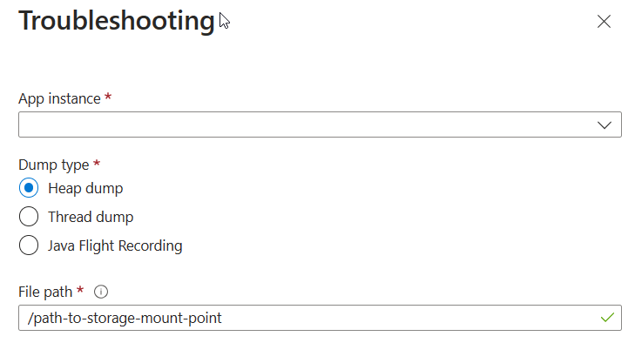Focus the File path input field
The image size is (635, 343).
[x=320, y=318]
